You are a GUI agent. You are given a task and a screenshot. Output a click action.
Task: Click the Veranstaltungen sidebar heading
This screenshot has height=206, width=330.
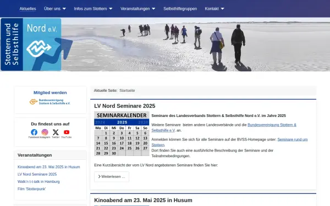pyautogui.click(x=35, y=155)
